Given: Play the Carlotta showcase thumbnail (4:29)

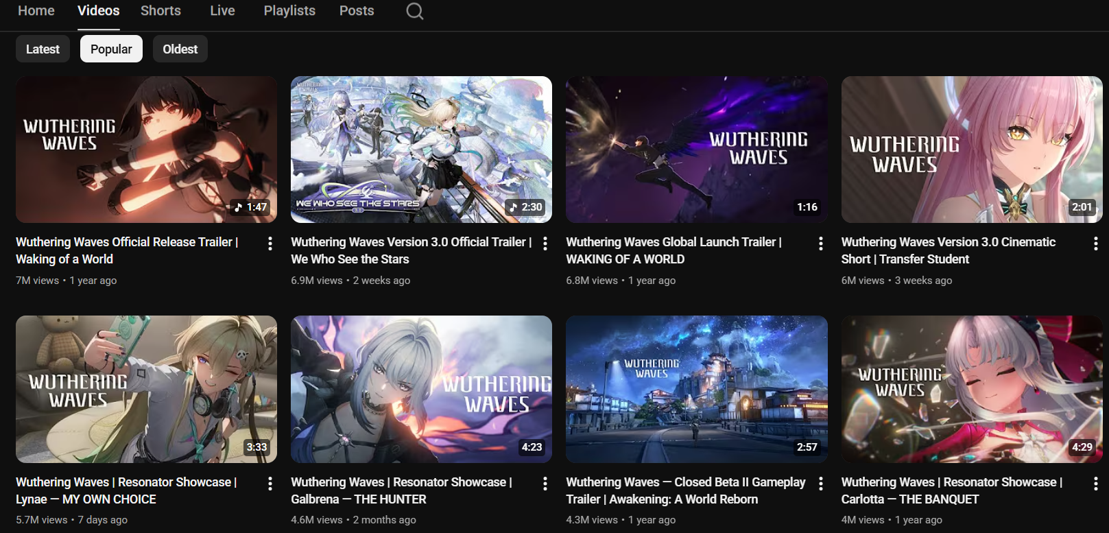Looking at the screenshot, I should 972,389.
